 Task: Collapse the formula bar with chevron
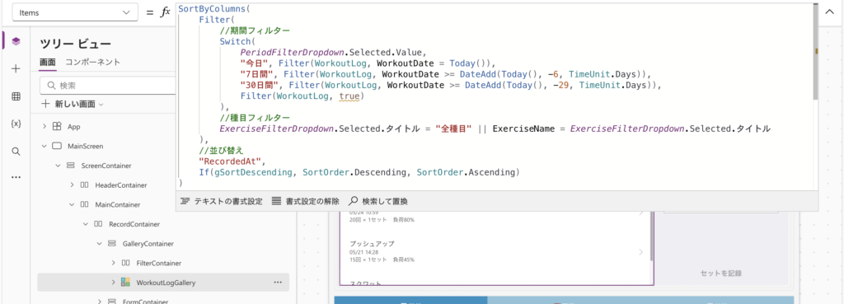(829, 12)
